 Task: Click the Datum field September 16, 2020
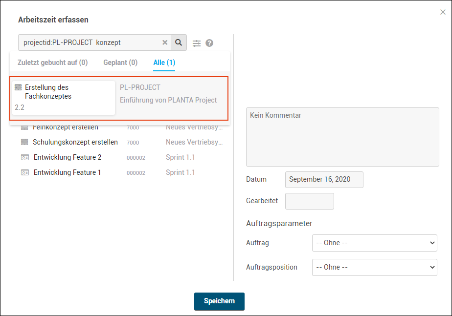(x=324, y=179)
